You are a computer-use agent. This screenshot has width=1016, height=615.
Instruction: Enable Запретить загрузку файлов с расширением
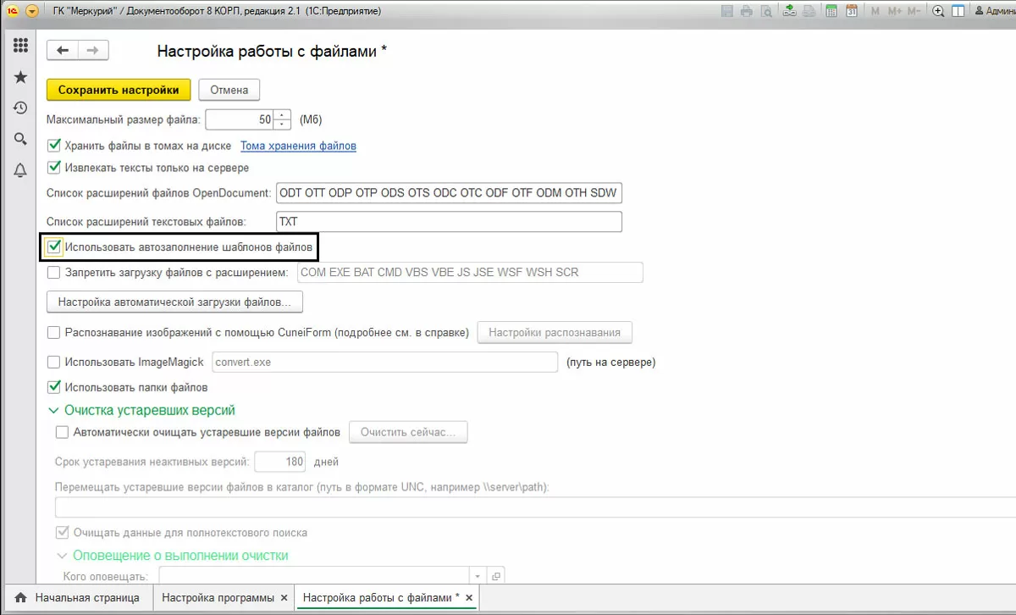[54, 273]
